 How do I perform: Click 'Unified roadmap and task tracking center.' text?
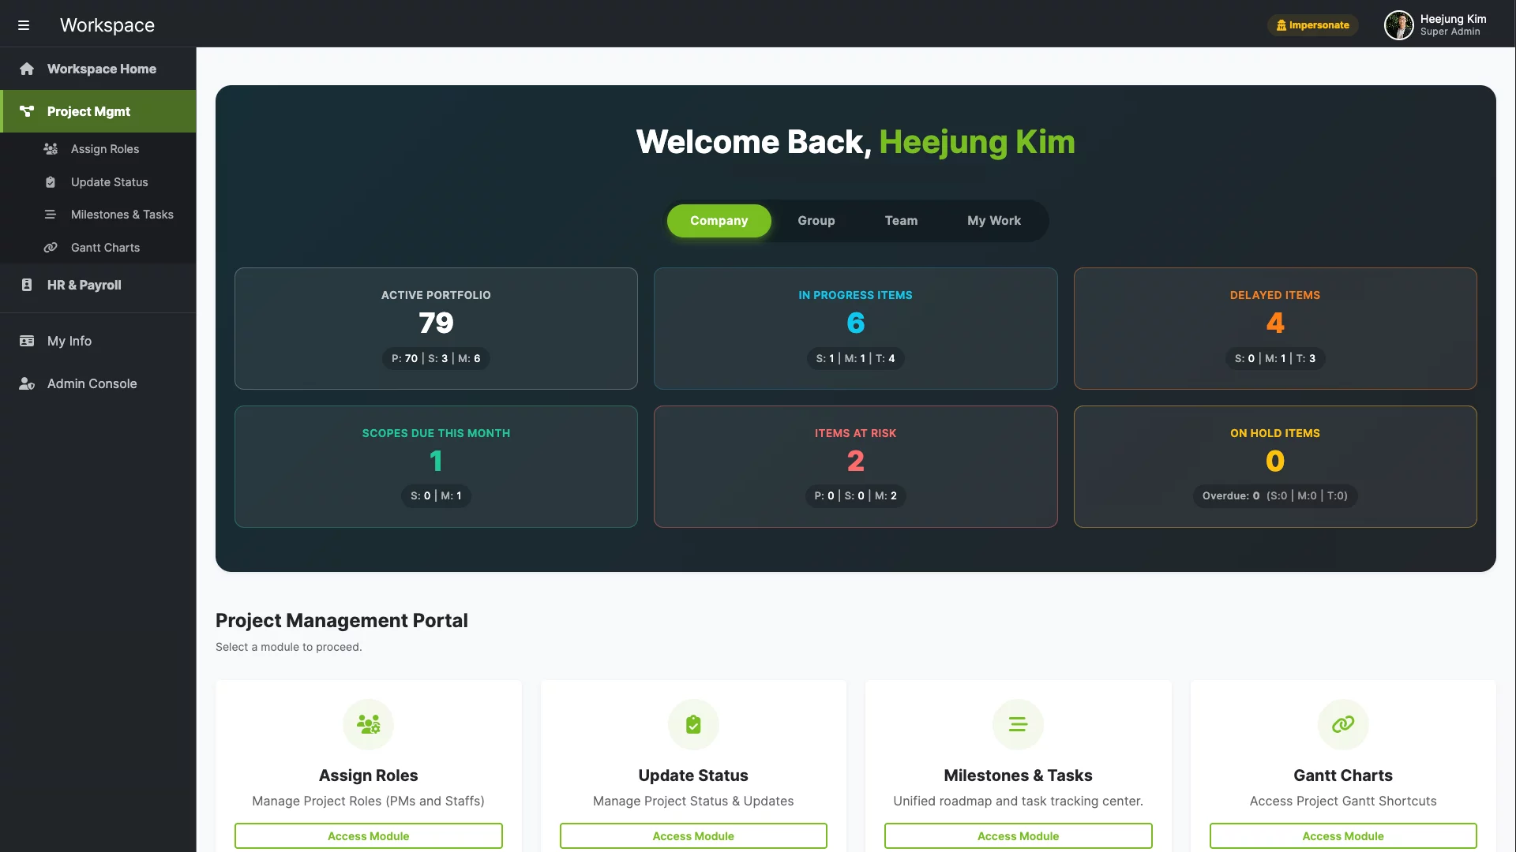(x=1019, y=801)
